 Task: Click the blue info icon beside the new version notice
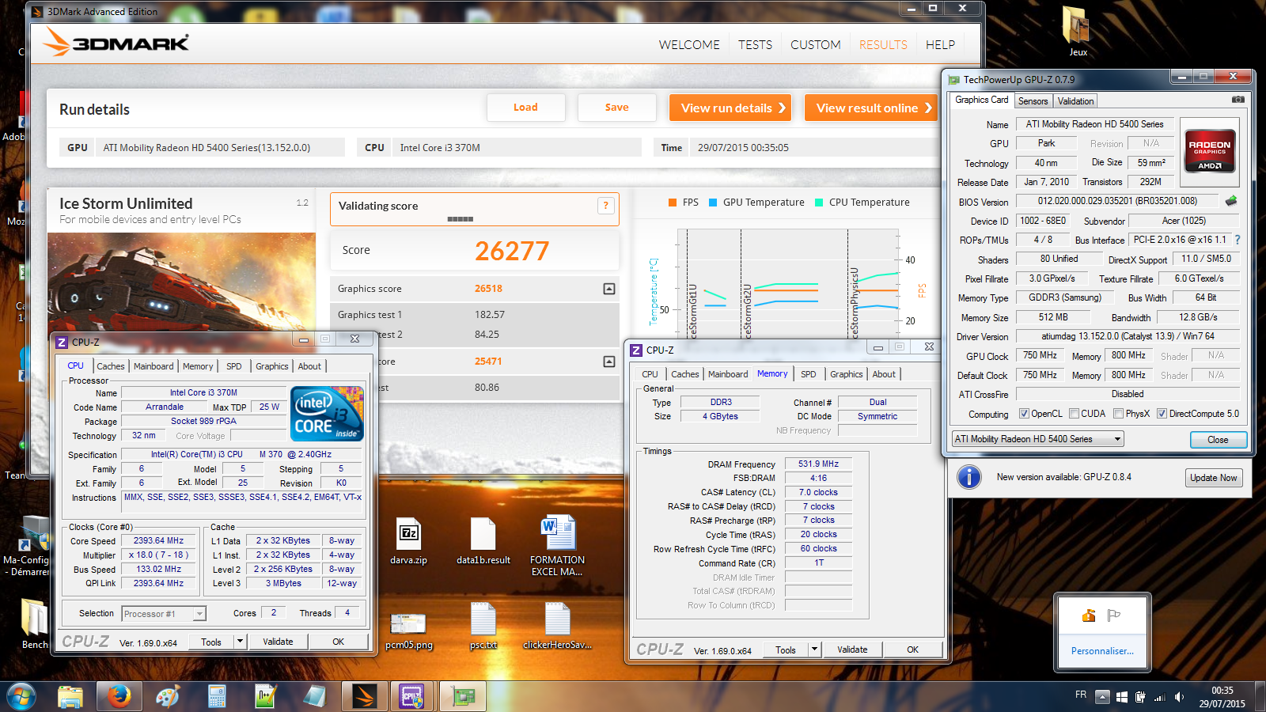(969, 477)
